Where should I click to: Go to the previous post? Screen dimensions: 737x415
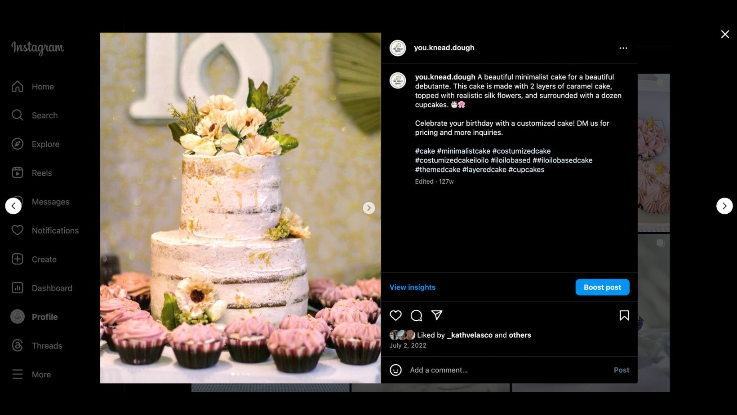[x=13, y=206]
